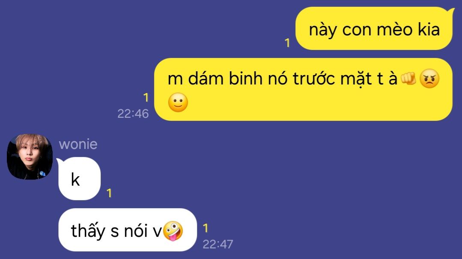Open wonie's profile picture
The width and height of the screenshot is (462, 259).
(x=30, y=157)
